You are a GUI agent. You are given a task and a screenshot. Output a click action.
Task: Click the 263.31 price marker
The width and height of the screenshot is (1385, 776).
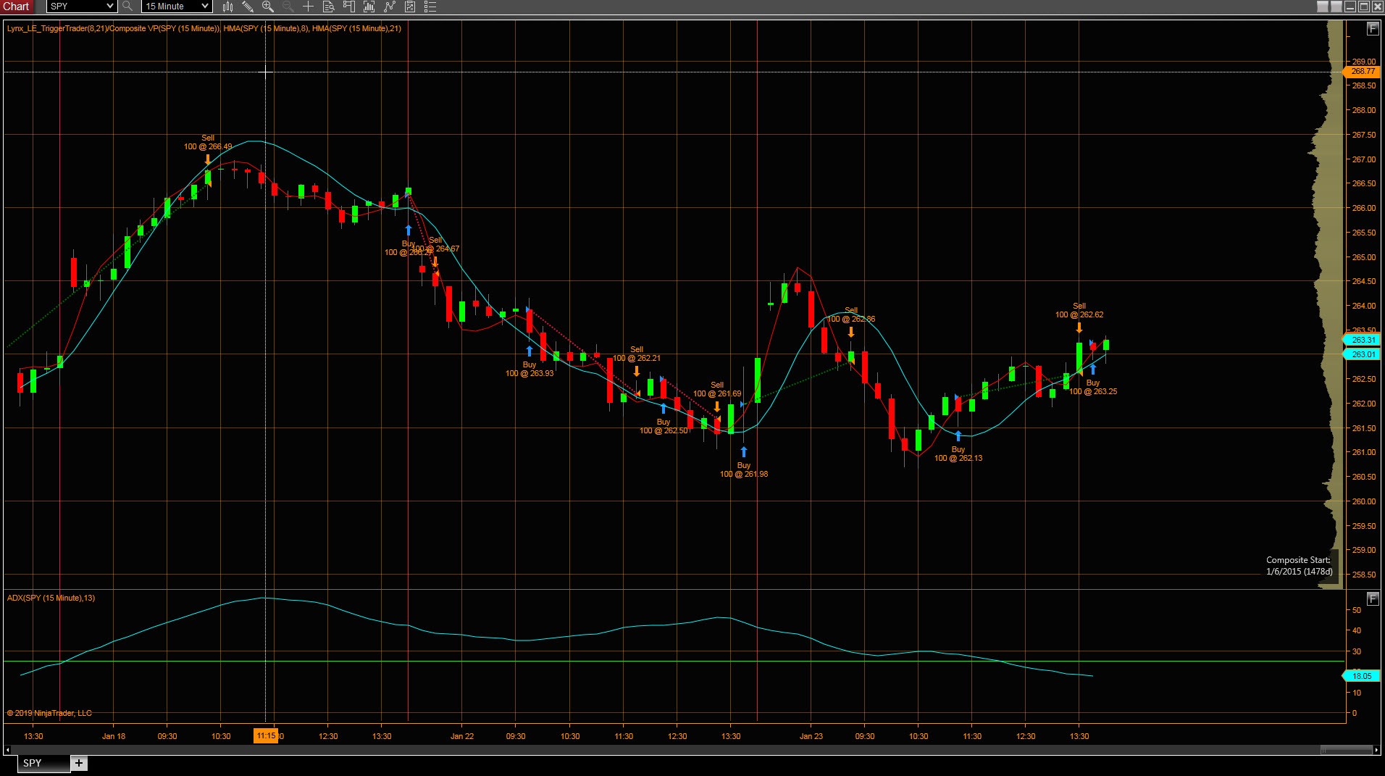pyautogui.click(x=1362, y=340)
